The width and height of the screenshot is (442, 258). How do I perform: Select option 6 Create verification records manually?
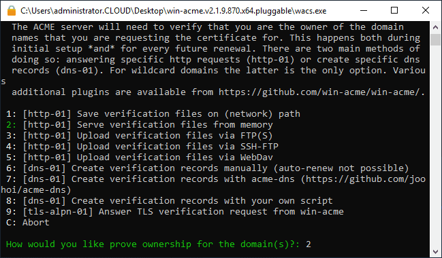pos(208,168)
